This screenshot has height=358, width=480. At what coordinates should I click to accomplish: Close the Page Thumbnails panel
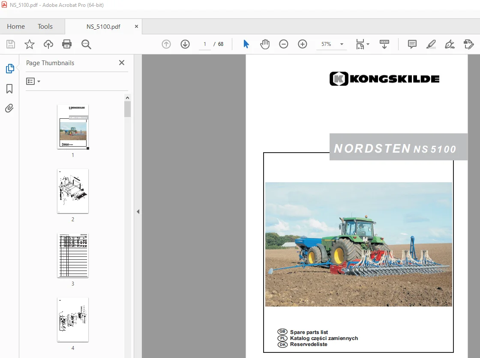122,63
